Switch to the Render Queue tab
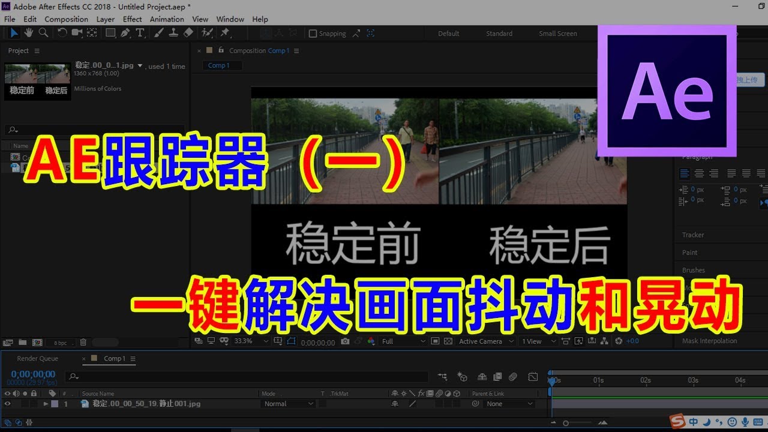This screenshot has width=768, height=432. [x=38, y=358]
